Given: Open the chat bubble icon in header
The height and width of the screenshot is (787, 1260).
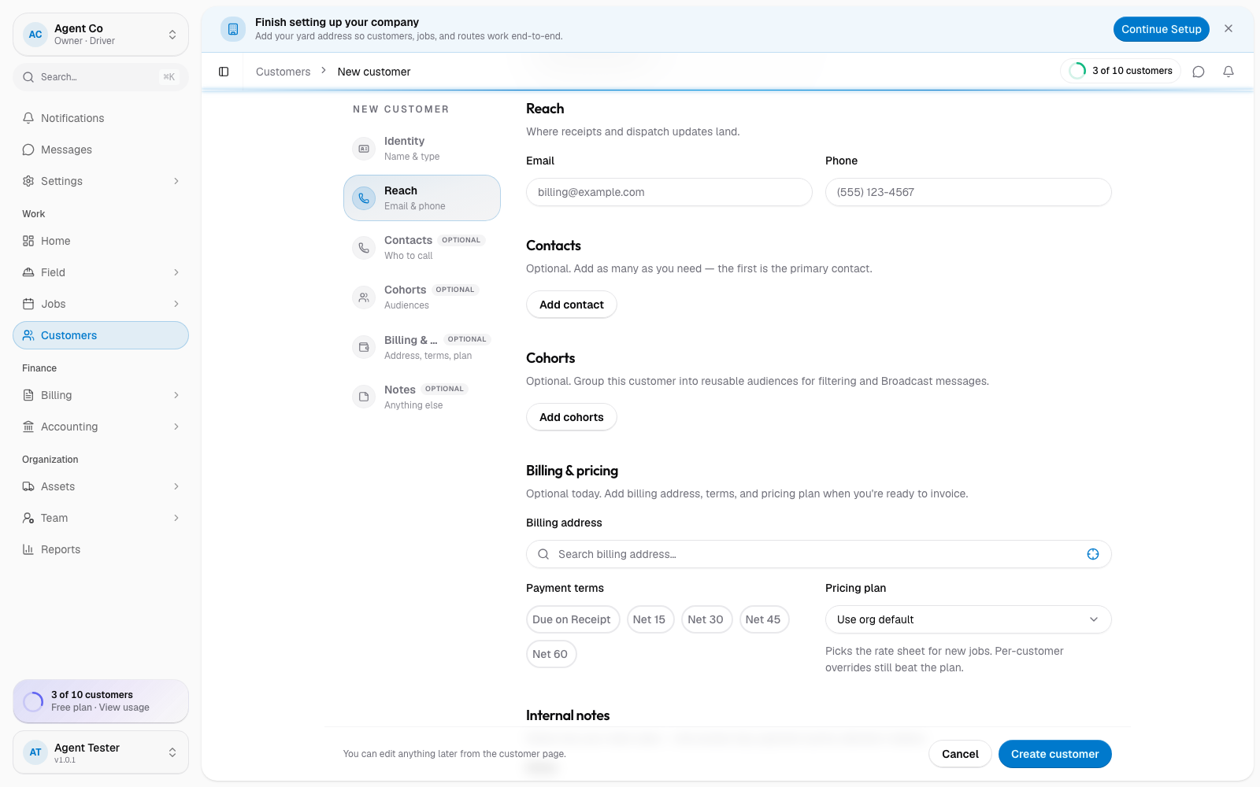Looking at the screenshot, I should click(1199, 72).
